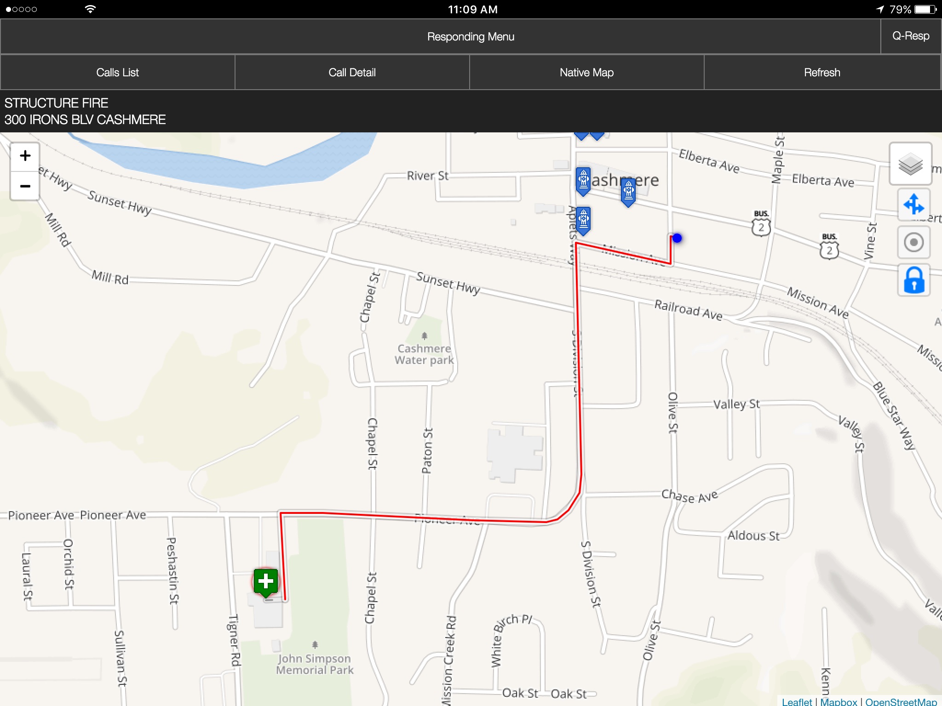This screenshot has height=706, width=942.
Task: Open the Calls List tab
Action: click(118, 72)
